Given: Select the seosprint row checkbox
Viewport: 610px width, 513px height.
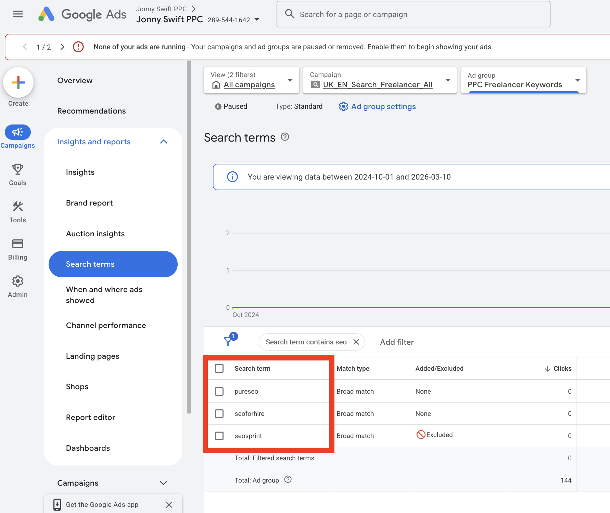Looking at the screenshot, I should pos(219,436).
